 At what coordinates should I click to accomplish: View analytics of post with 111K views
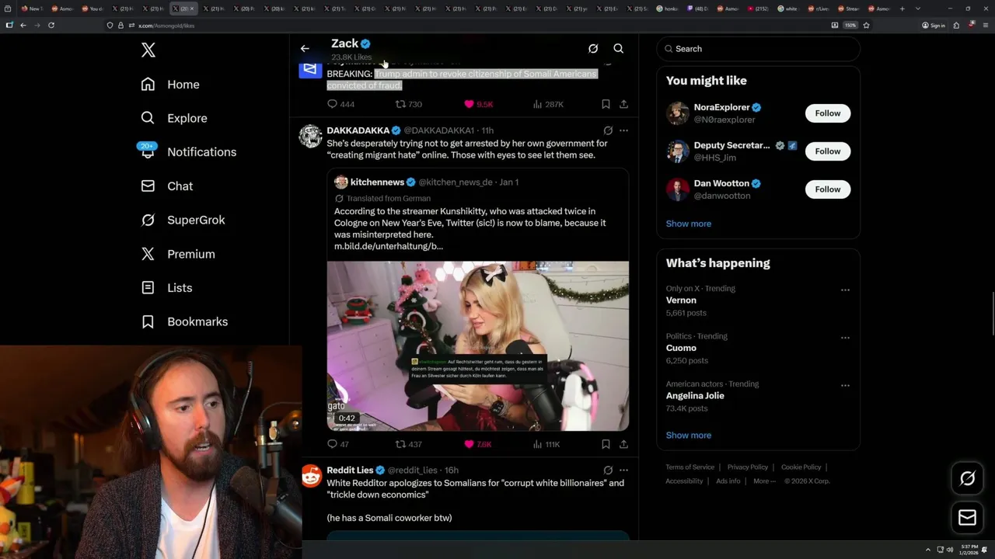tap(546, 444)
